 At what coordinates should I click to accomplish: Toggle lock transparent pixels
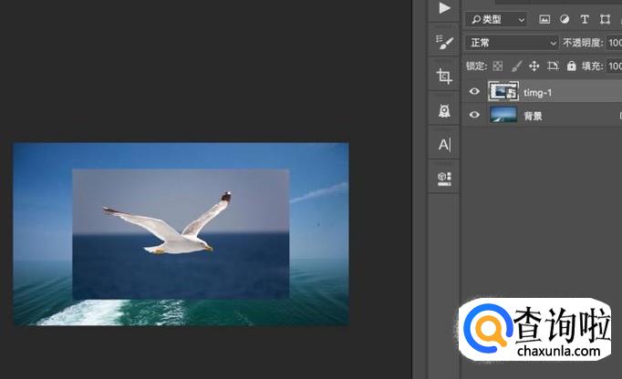tap(497, 66)
